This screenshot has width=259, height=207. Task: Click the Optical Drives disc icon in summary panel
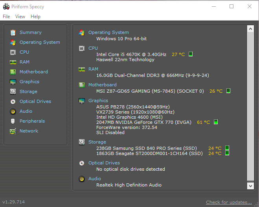click(82, 163)
